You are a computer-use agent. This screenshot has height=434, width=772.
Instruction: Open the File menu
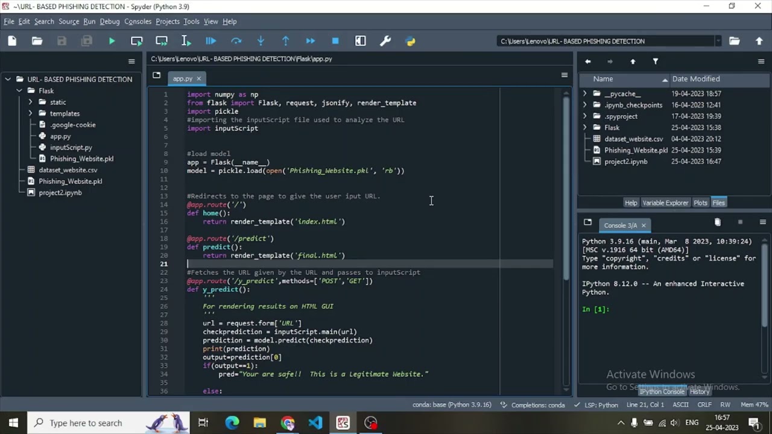(x=9, y=22)
